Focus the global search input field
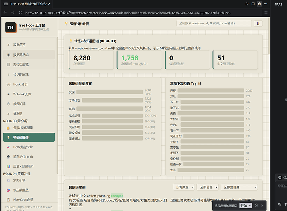Image resolution: width=287 pixels, height=211 pixels. [214, 24]
